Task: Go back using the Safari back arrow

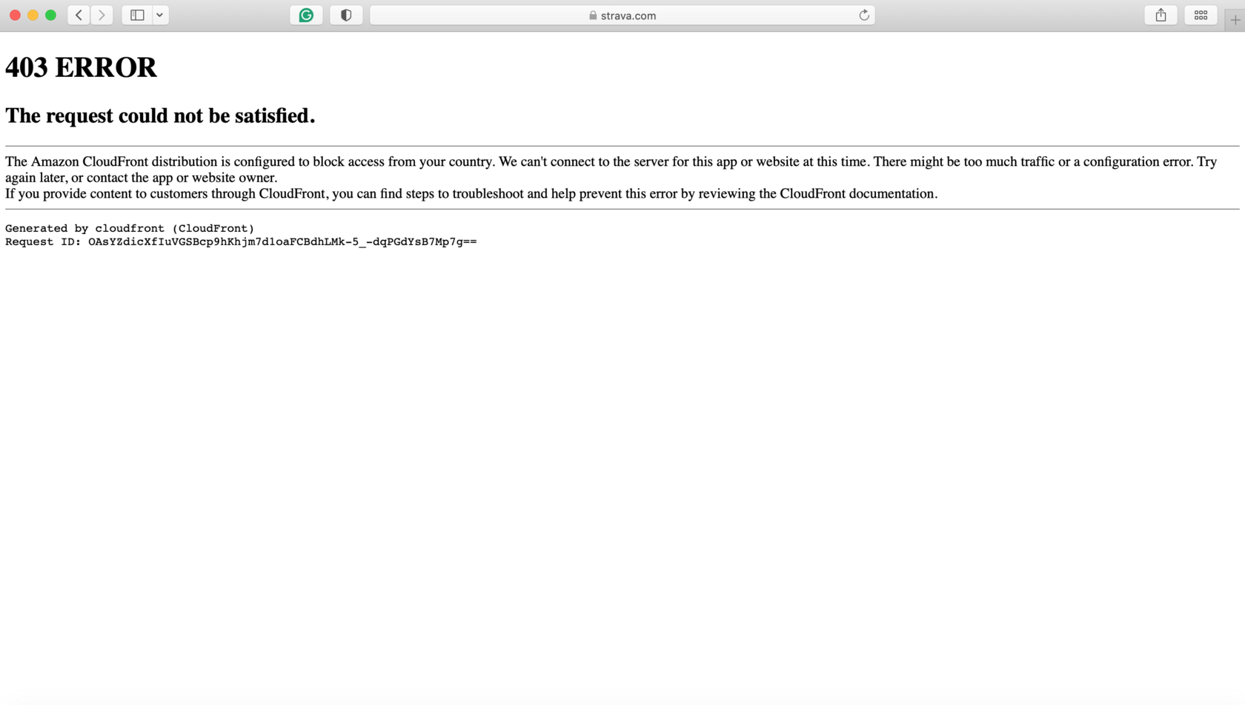Action: click(79, 15)
